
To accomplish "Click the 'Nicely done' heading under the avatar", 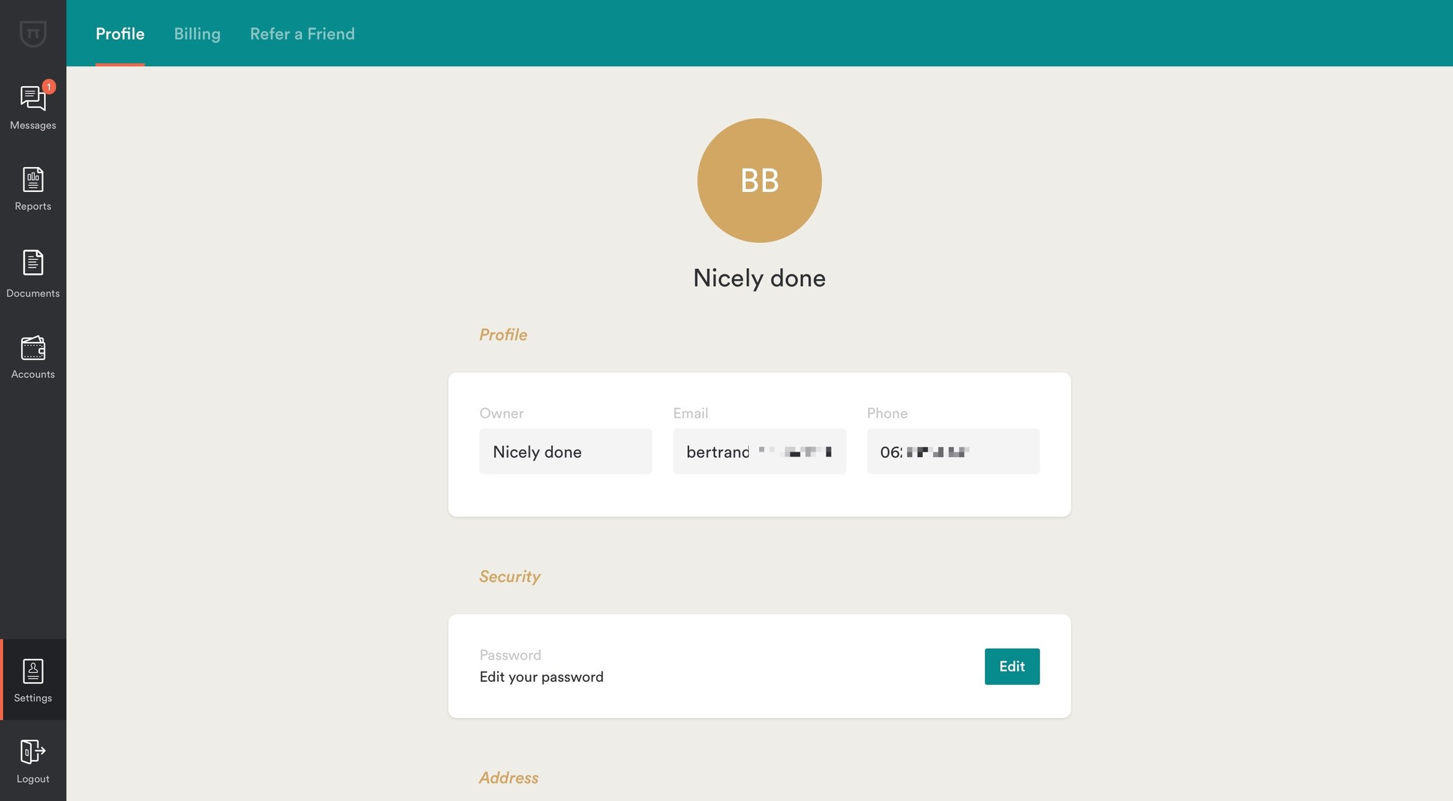I will coord(759,279).
